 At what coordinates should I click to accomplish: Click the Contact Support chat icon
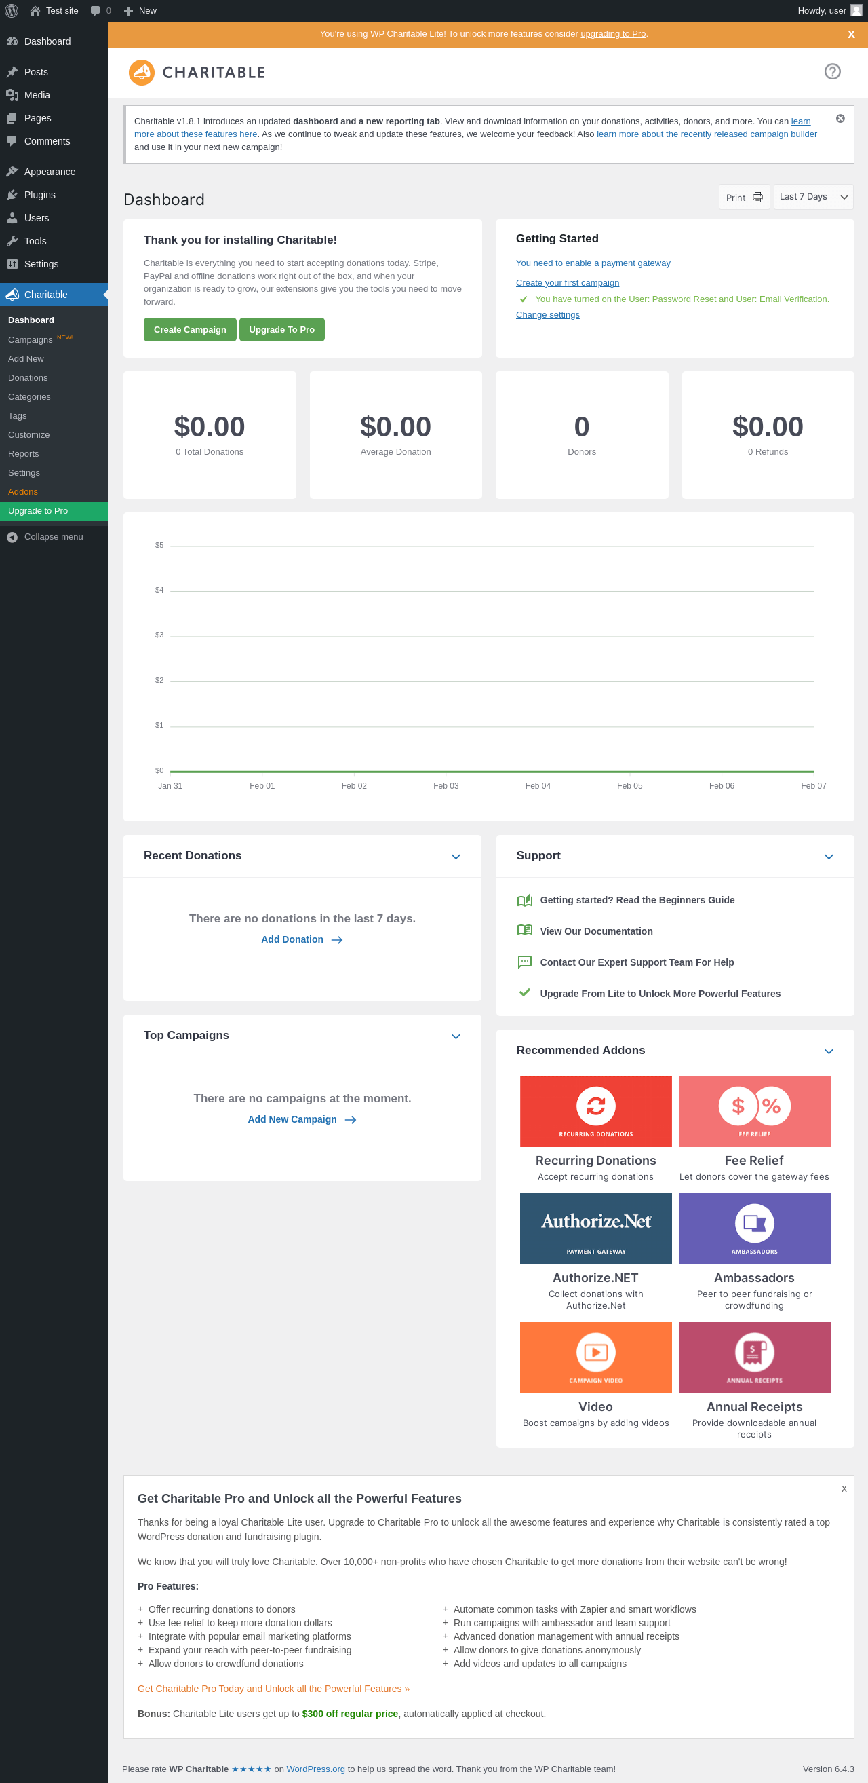point(525,961)
